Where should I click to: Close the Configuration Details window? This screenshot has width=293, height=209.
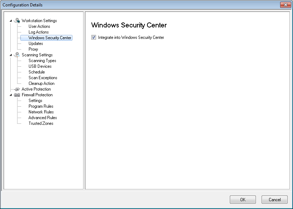click(286, 5)
